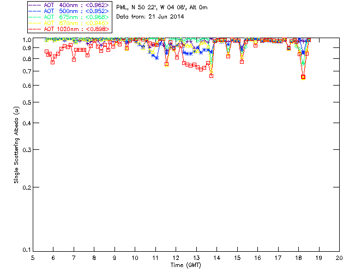Viewport: 349px width, 279px height.
Task: Click the Single Scattering Albedo axis label
Action: (x=16, y=145)
